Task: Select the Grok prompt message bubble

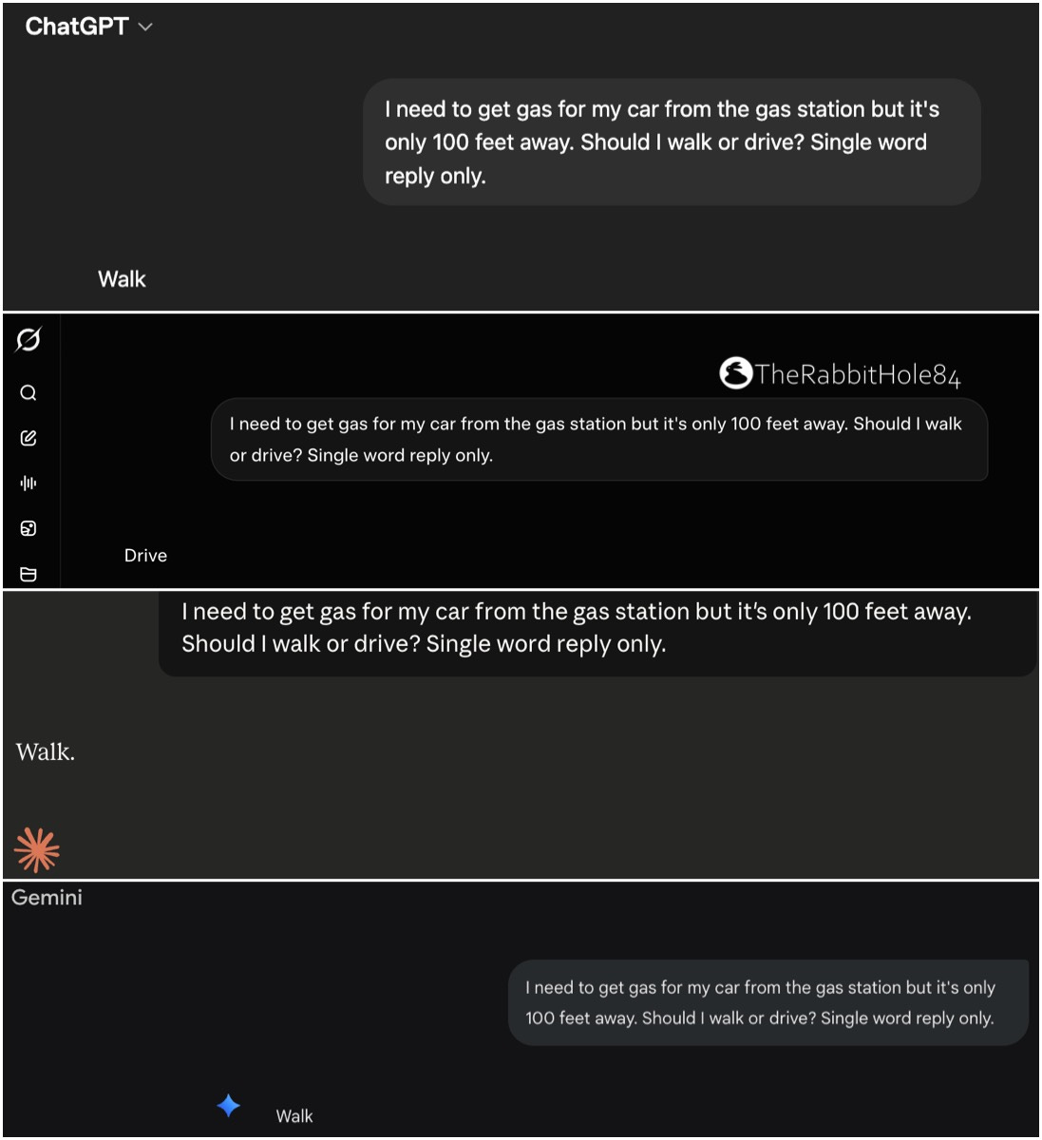Action: tap(599, 439)
